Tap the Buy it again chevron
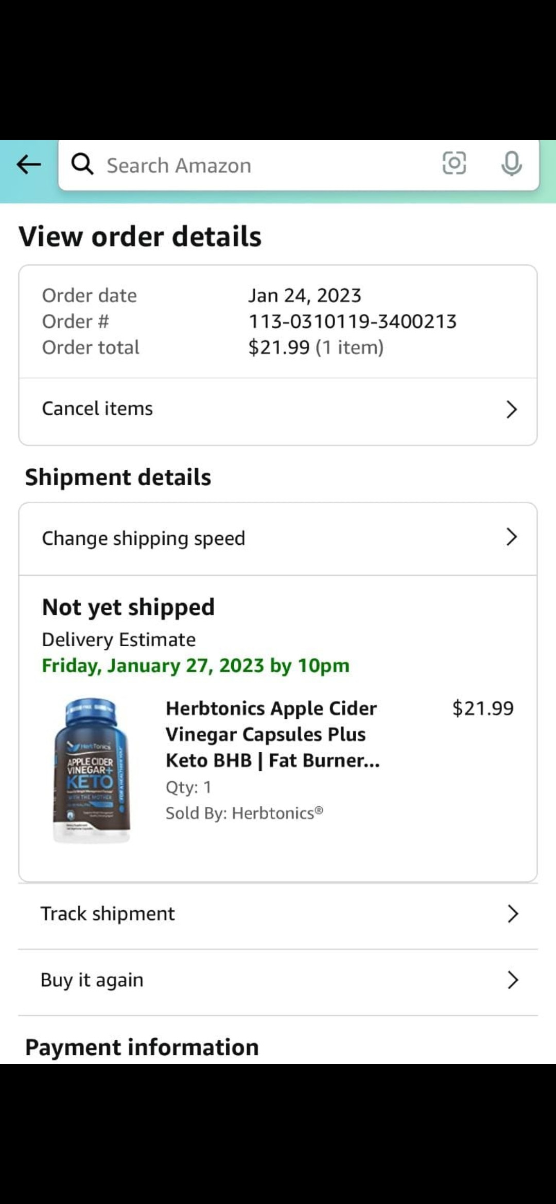 (x=512, y=980)
